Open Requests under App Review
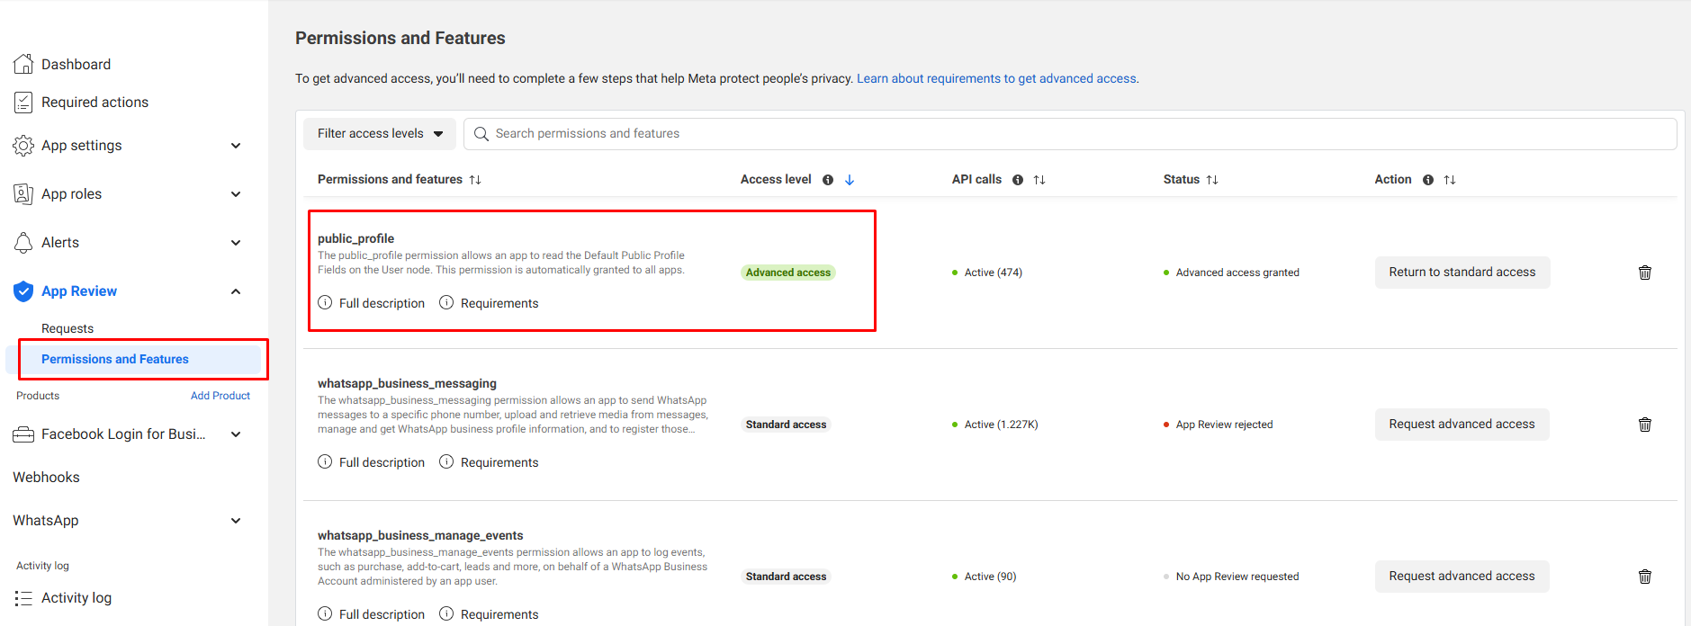This screenshot has height=626, width=1691. (67, 328)
